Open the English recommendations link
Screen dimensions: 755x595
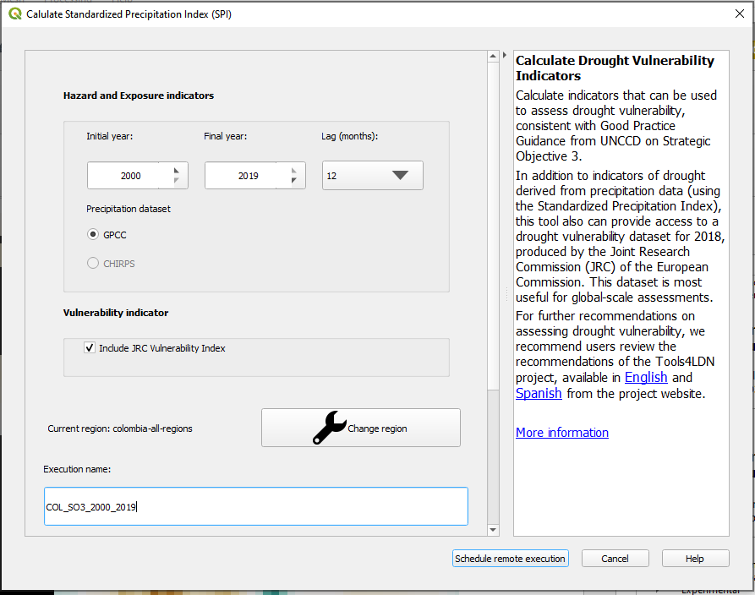[646, 377]
